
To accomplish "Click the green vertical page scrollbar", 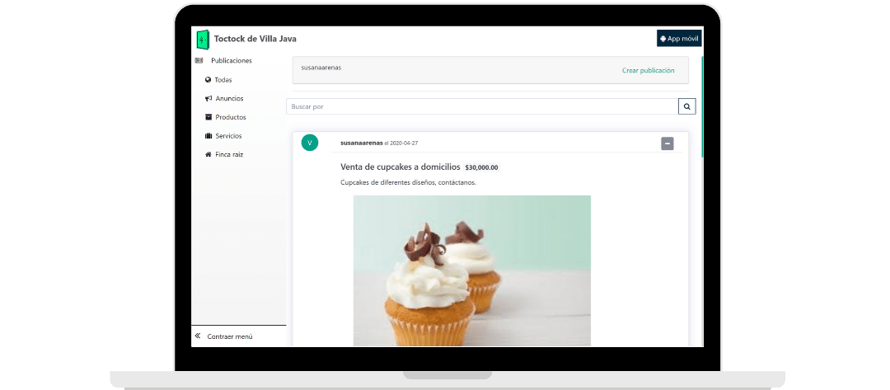I will pyautogui.click(x=702, y=107).
